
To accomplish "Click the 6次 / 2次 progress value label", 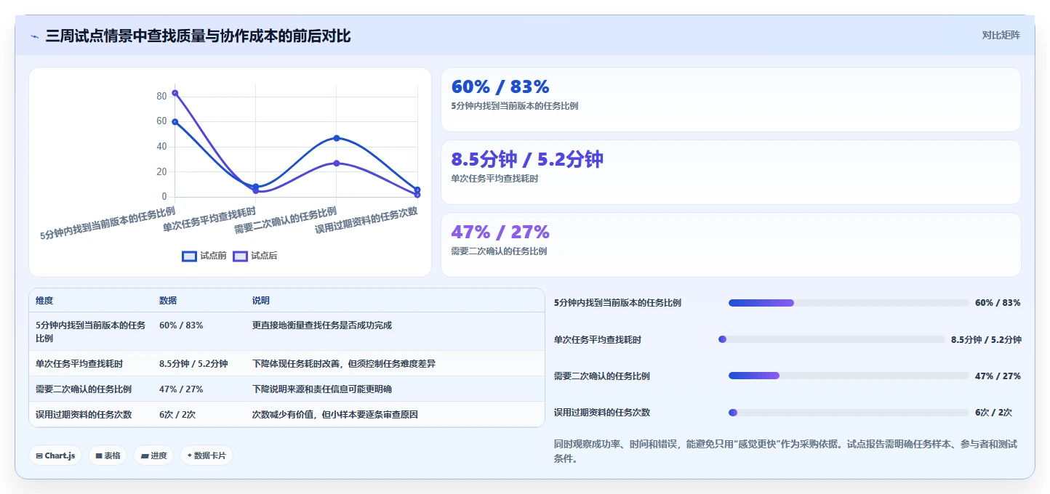I will pos(993,413).
